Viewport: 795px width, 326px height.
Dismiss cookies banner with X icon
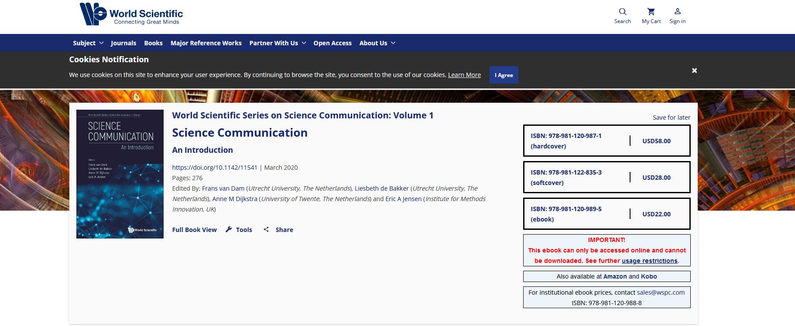(x=694, y=71)
